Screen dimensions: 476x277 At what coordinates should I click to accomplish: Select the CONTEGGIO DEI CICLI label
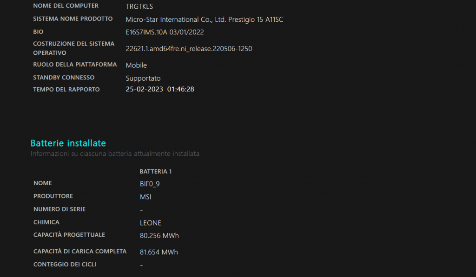(65, 264)
